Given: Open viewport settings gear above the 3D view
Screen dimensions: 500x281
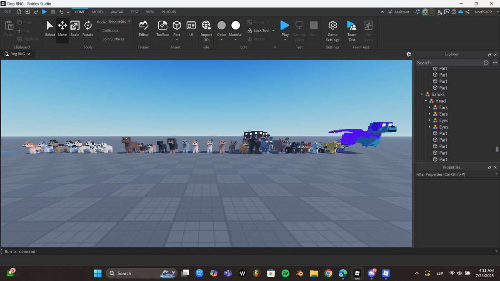Looking at the screenshot, I should pyautogui.click(x=409, y=54).
